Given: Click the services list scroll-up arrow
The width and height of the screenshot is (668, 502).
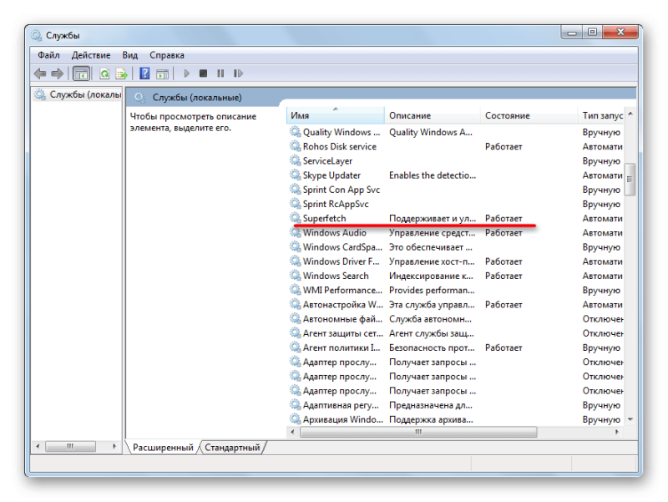Looking at the screenshot, I should 630,114.
